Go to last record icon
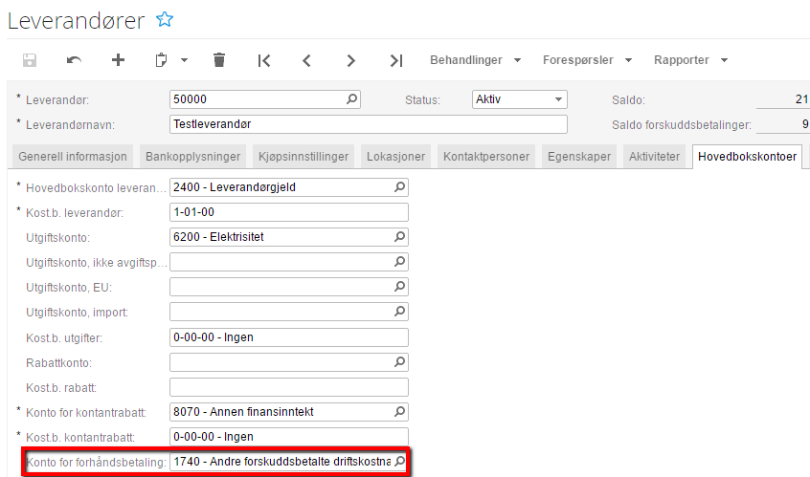Image resolution: width=810 pixels, height=477 pixels. [395, 60]
